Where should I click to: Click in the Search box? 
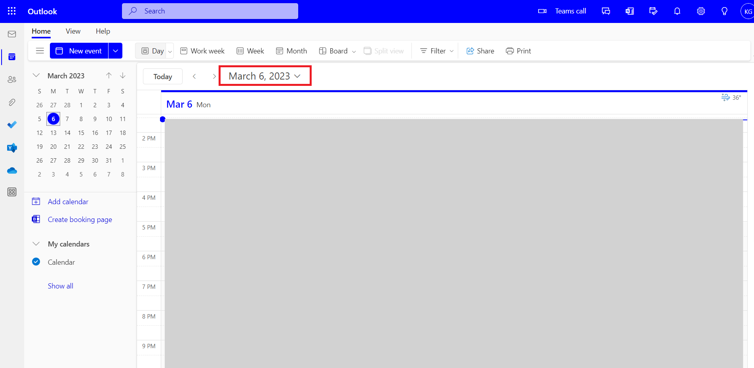click(x=210, y=11)
